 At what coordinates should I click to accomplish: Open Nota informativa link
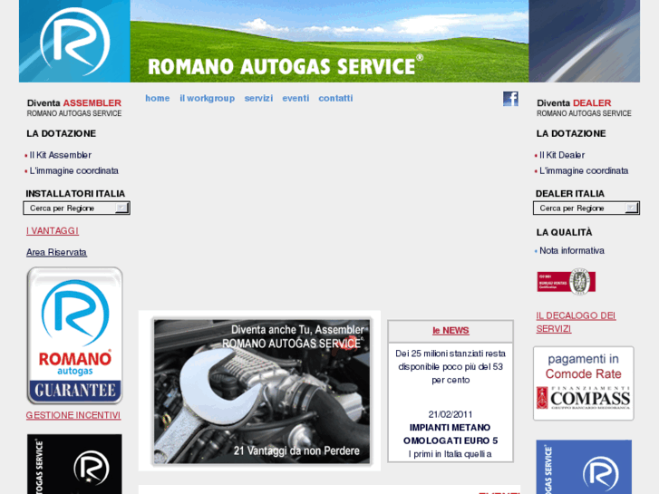(572, 250)
